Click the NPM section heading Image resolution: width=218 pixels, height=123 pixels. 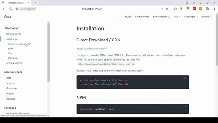81,97
